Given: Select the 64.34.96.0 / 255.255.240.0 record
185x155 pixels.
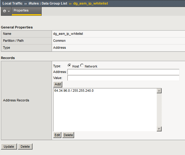Looking at the screenshot, I should 74,91.
